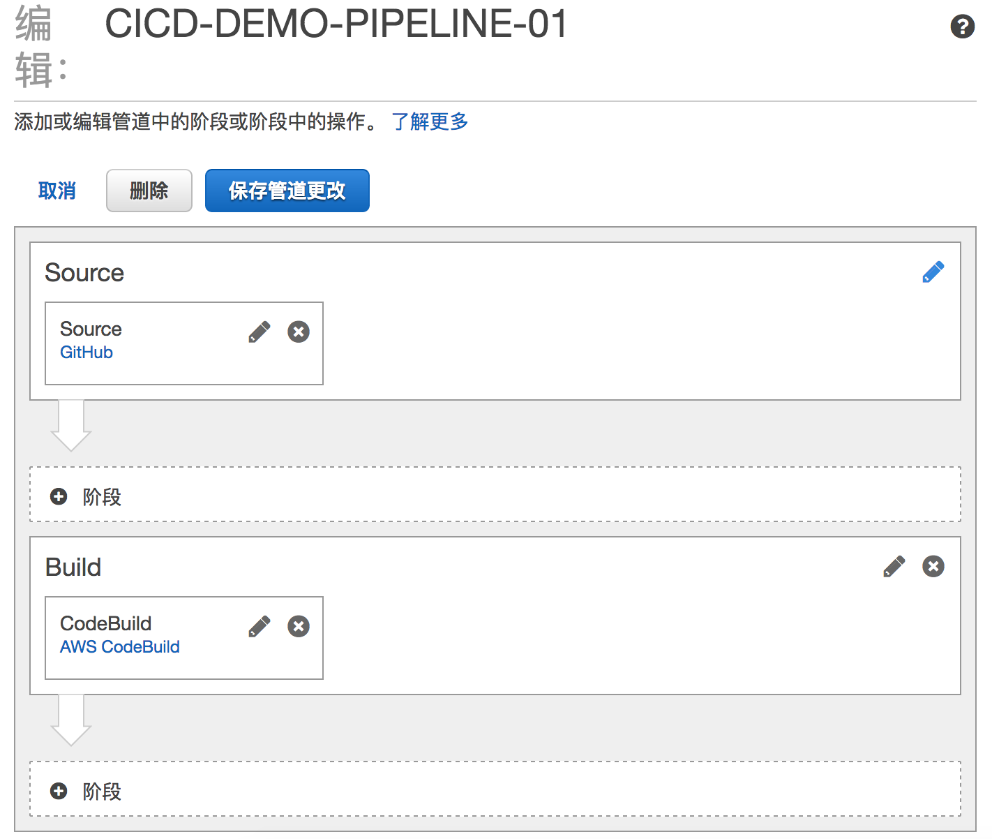Select the Source action name text

[x=91, y=329]
